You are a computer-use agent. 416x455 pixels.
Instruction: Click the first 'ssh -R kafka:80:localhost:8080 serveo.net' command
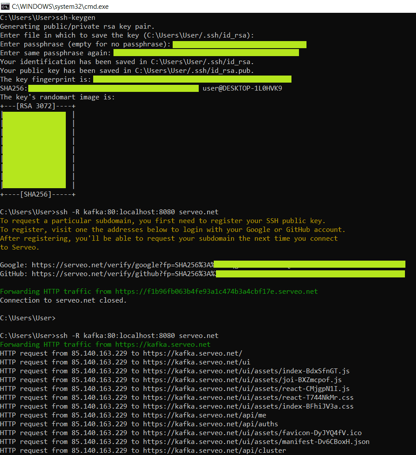137,212
